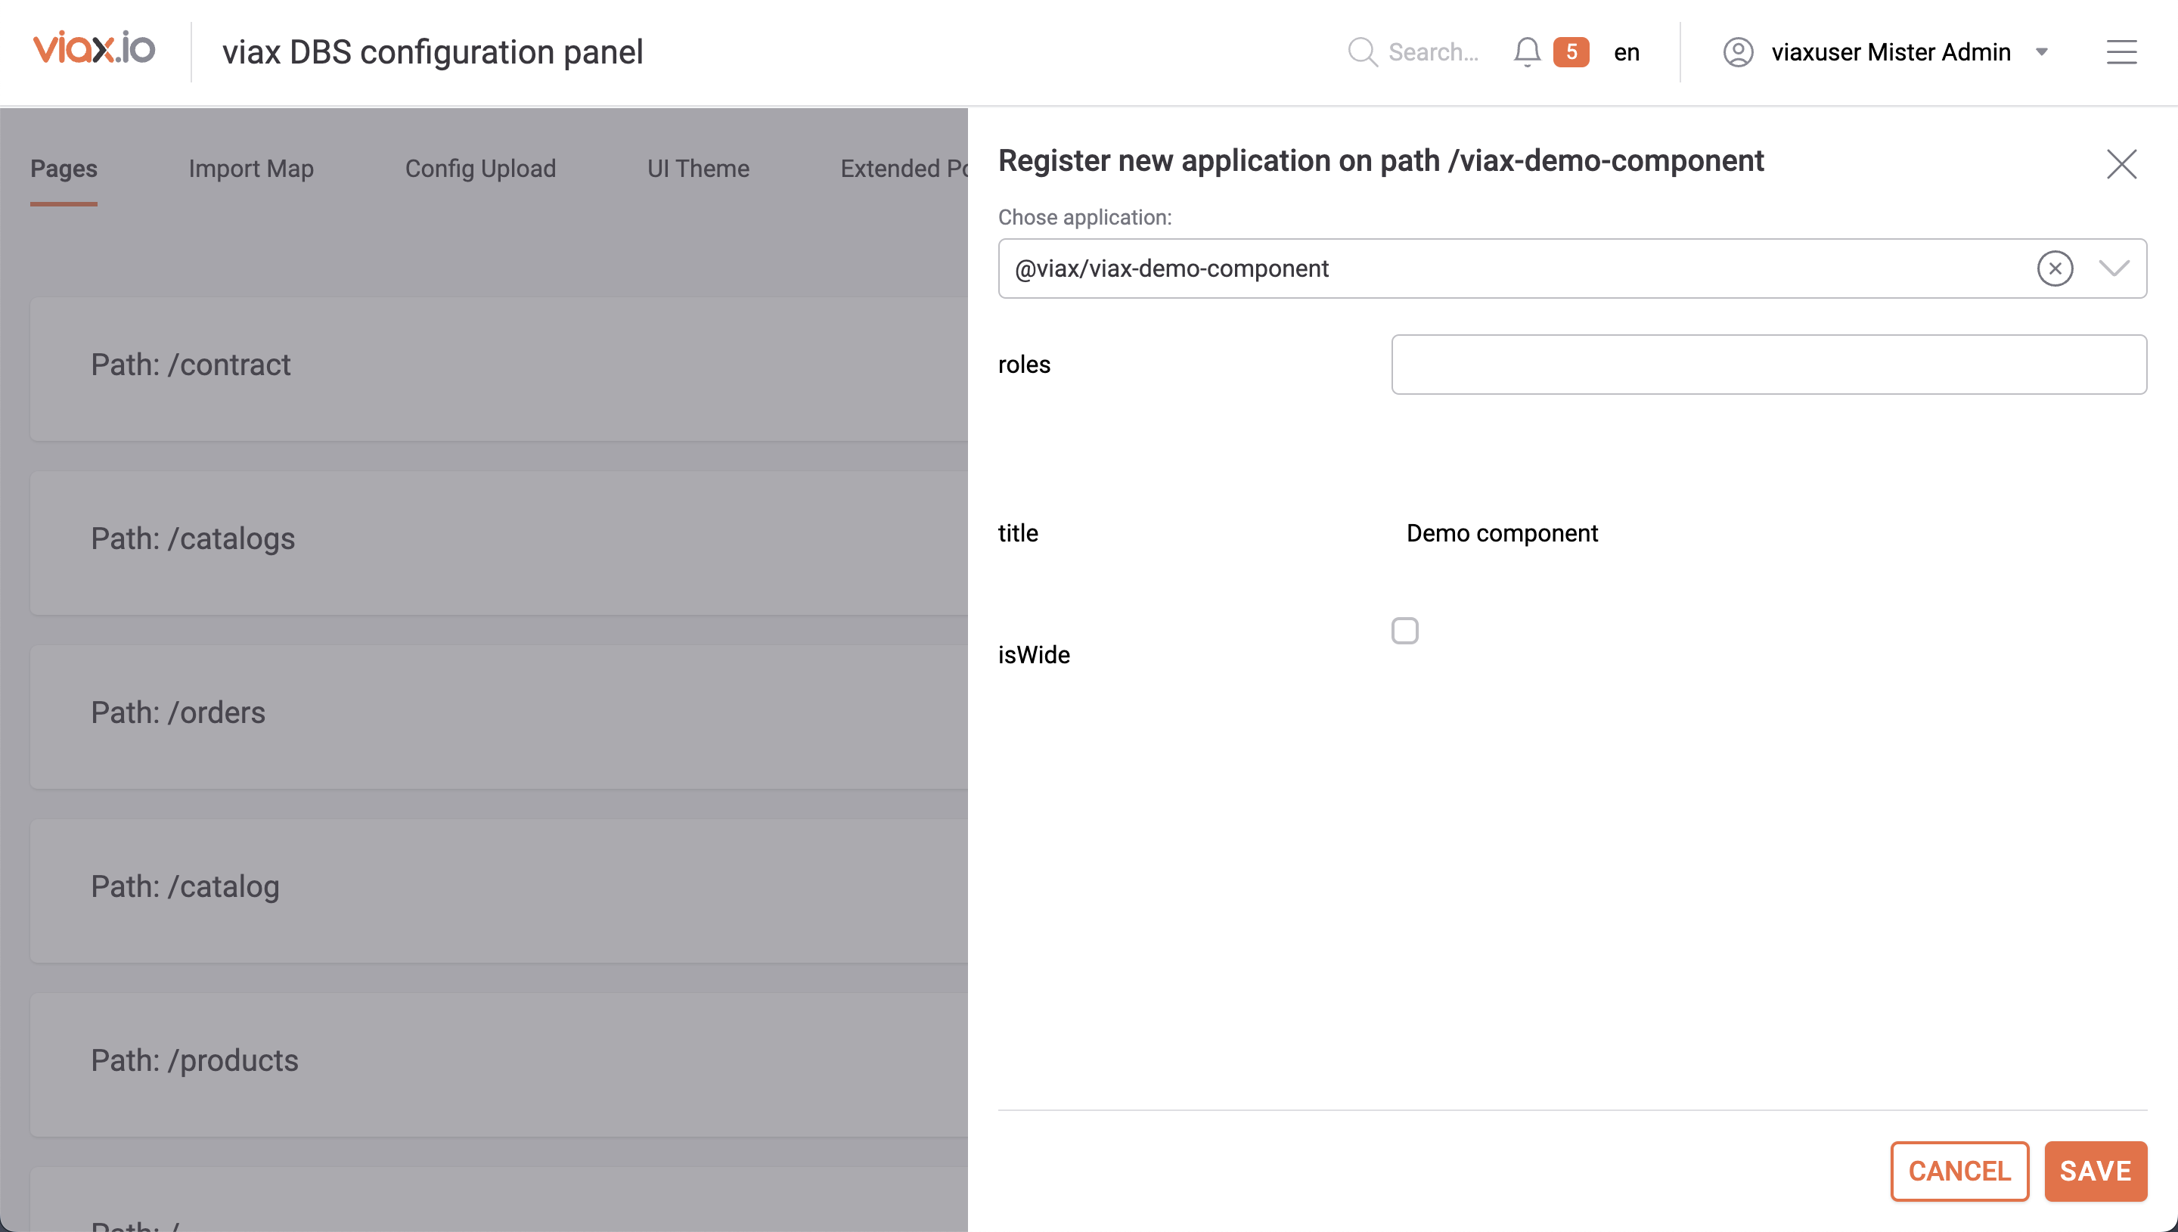Click the Search... input field

[1433, 52]
